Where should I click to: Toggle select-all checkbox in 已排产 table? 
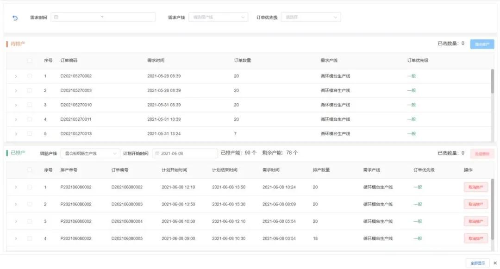click(x=29, y=169)
